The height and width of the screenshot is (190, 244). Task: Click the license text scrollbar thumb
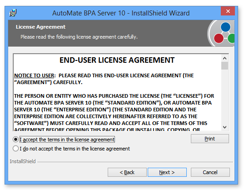(x=224, y=65)
